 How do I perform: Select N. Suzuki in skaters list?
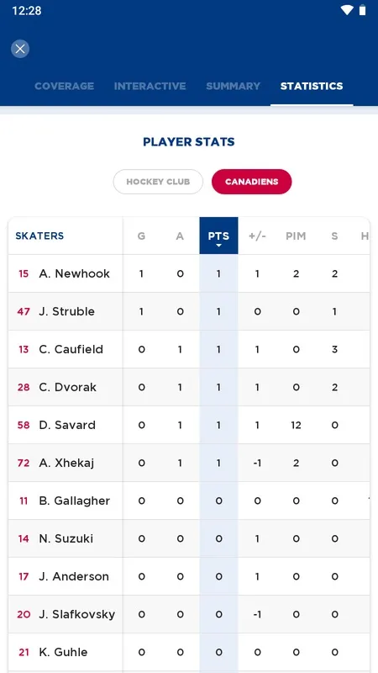tap(66, 538)
